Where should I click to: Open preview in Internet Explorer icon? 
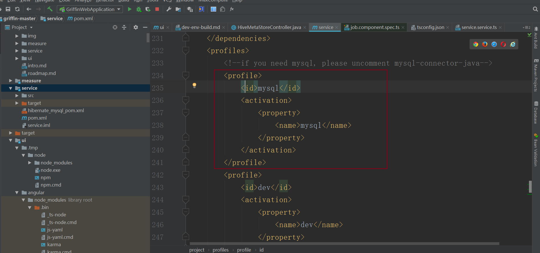coord(513,44)
